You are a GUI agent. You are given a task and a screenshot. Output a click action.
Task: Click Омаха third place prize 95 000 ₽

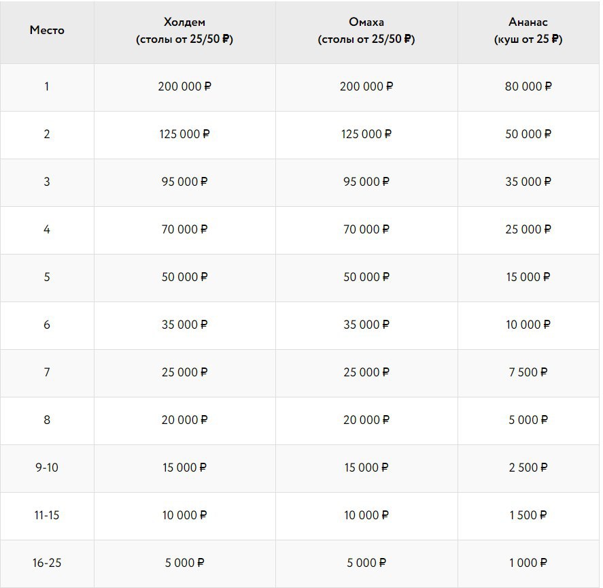[366, 182]
